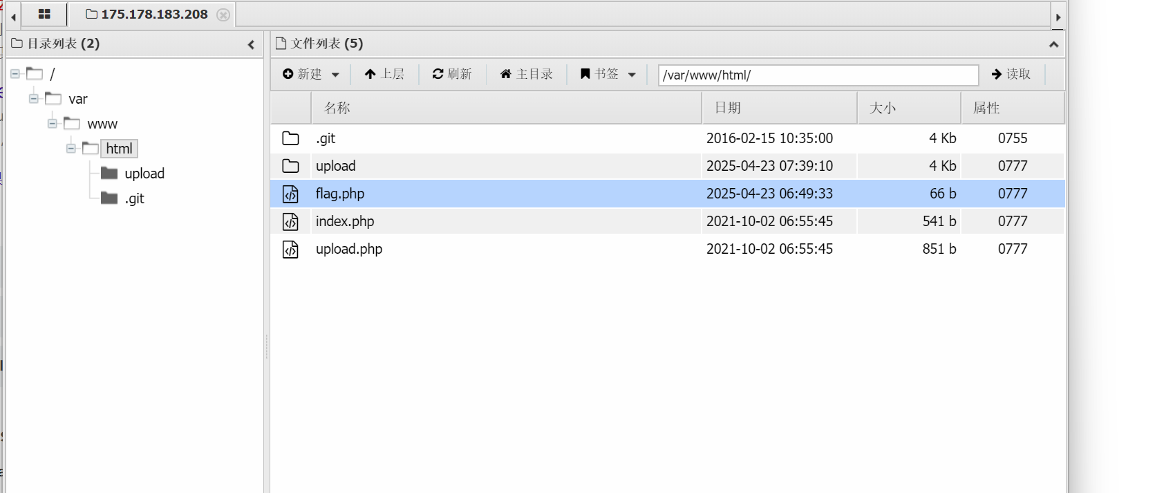Image resolution: width=1155 pixels, height=493 pixels.
Task: Refresh the file list with 刷新
Action: coord(452,74)
